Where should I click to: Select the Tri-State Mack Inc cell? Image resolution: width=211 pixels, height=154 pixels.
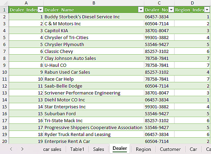click(94, 120)
